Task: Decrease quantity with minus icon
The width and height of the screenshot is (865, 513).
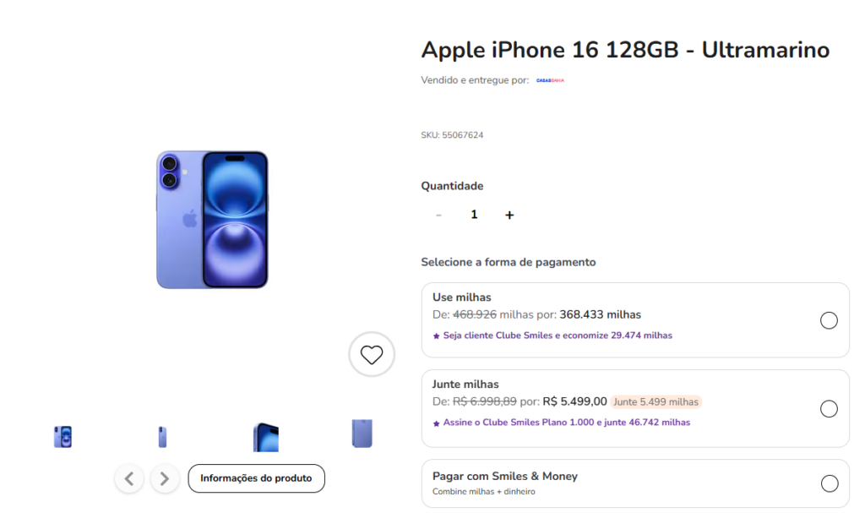Action: click(x=438, y=216)
